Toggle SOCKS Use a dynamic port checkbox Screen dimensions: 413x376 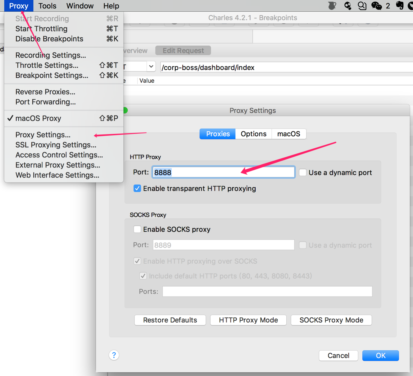[x=303, y=245]
